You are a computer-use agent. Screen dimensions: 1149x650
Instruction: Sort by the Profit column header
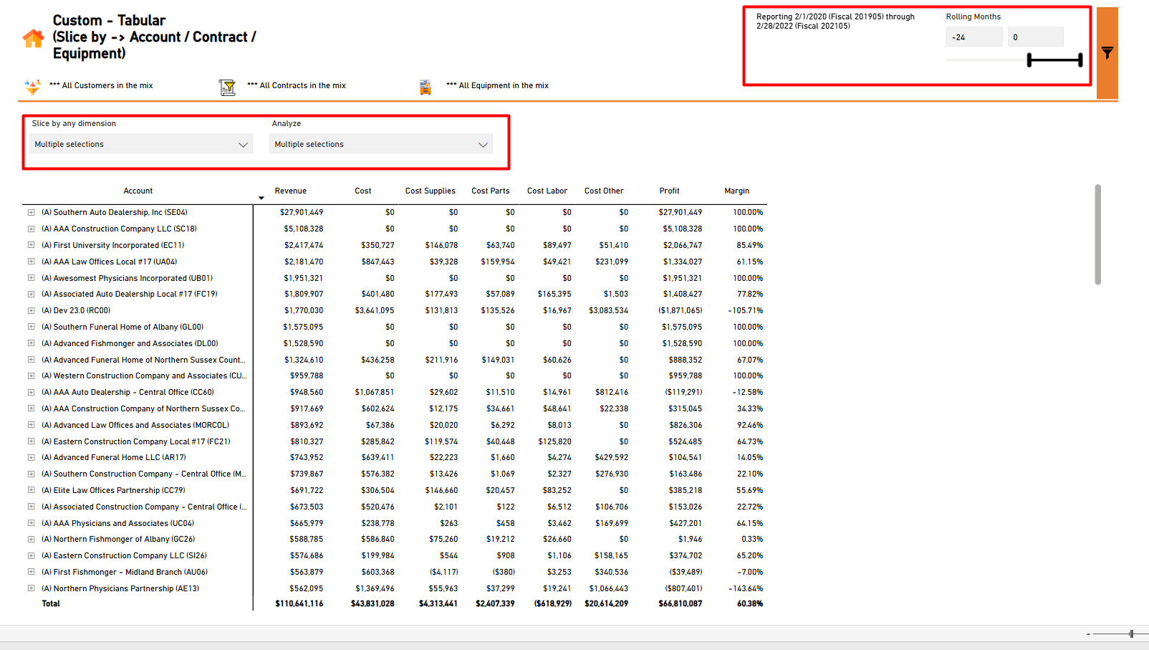coord(669,191)
